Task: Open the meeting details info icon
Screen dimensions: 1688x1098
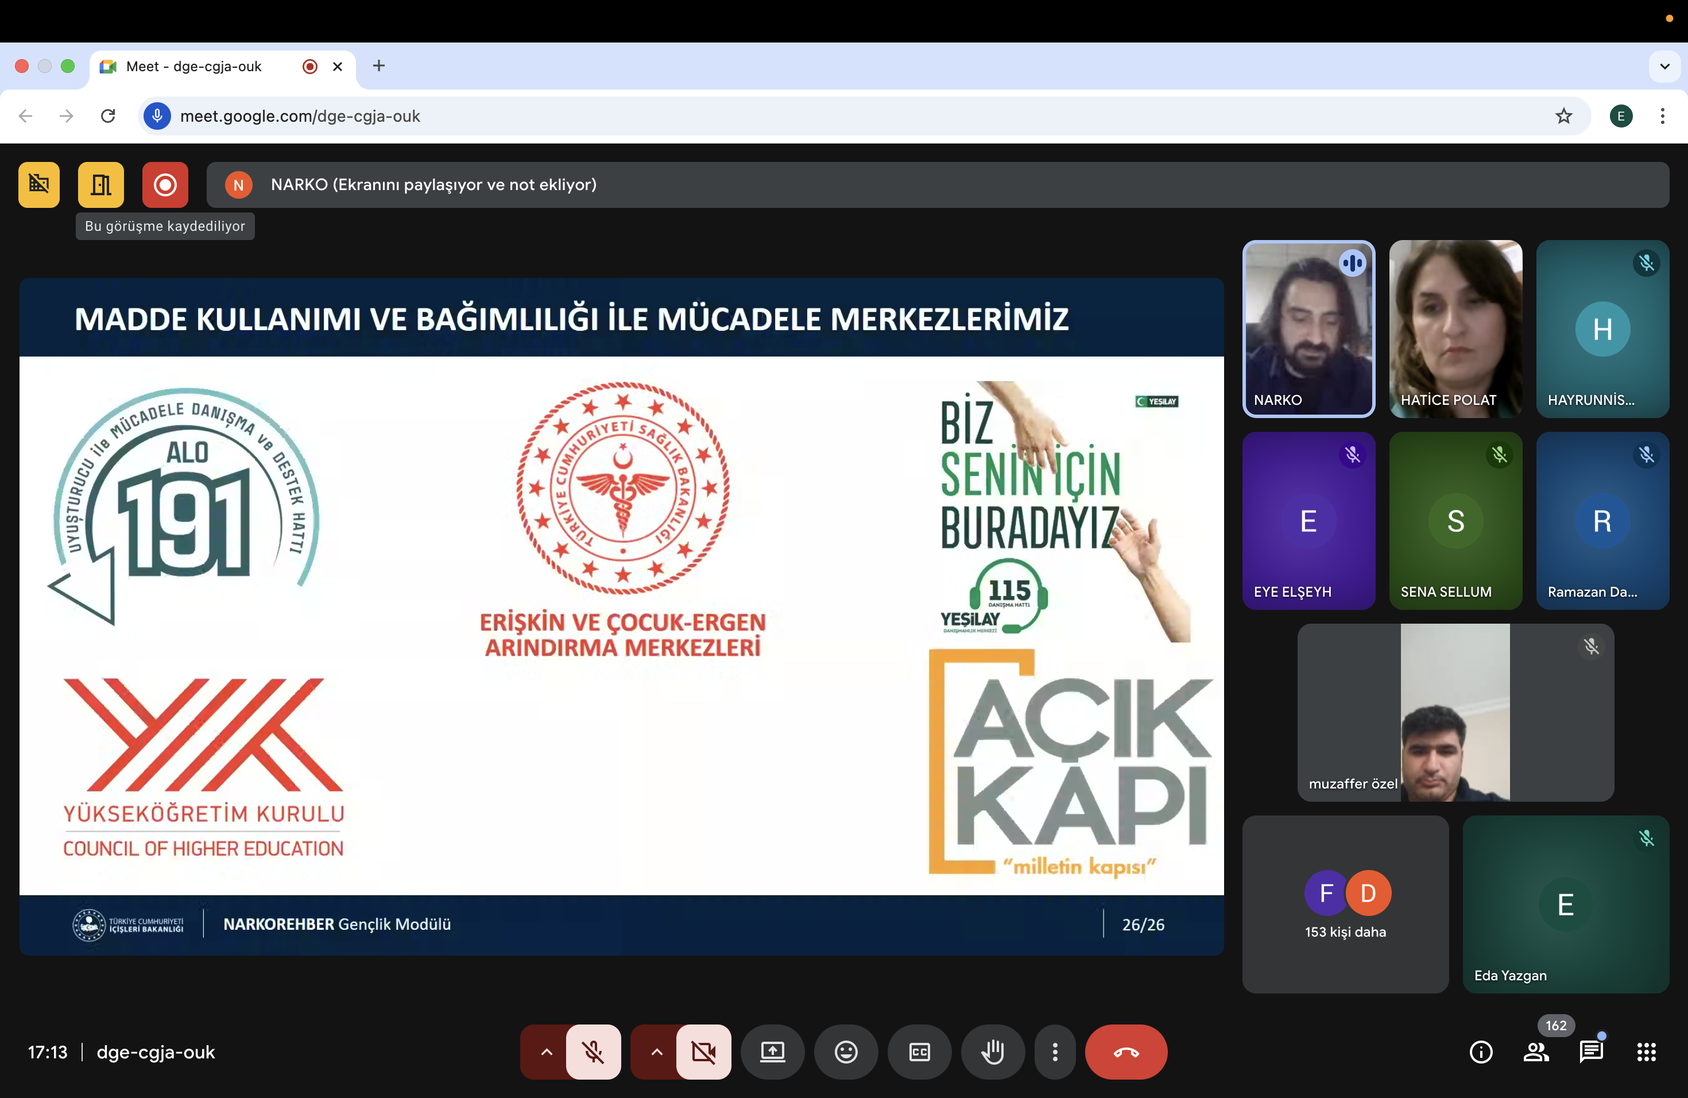Action: tap(1480, 1052)
